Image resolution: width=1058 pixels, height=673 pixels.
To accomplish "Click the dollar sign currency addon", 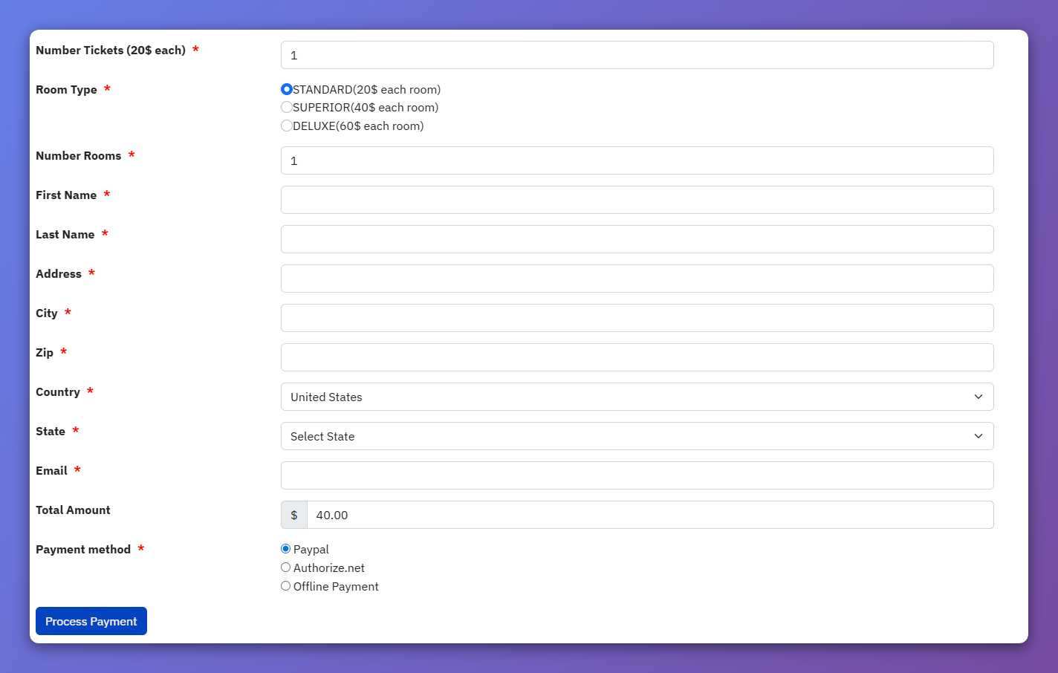I will tap(294, 515).
